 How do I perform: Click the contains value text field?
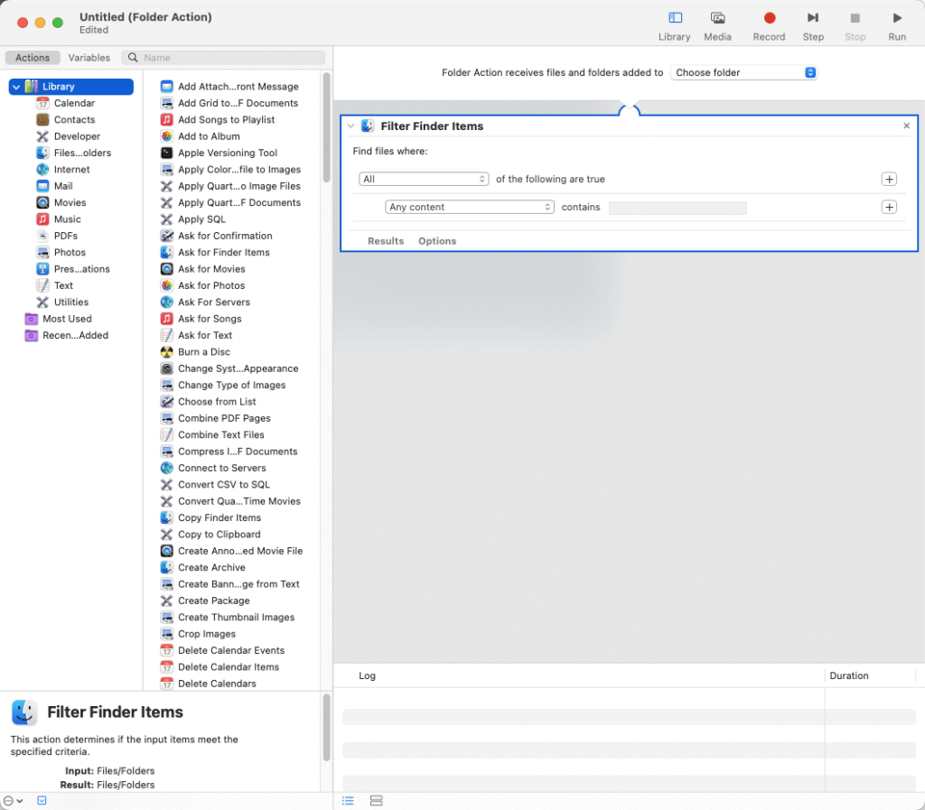point(677,208)
